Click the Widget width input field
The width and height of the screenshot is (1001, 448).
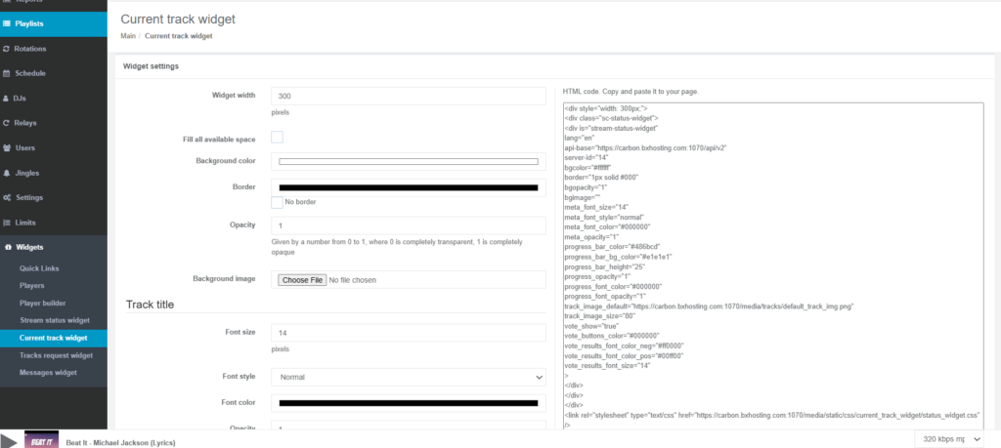coord(408,96)
